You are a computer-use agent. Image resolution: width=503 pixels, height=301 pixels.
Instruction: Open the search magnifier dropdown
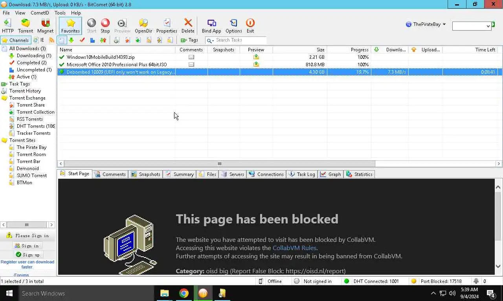coord(210,40)
